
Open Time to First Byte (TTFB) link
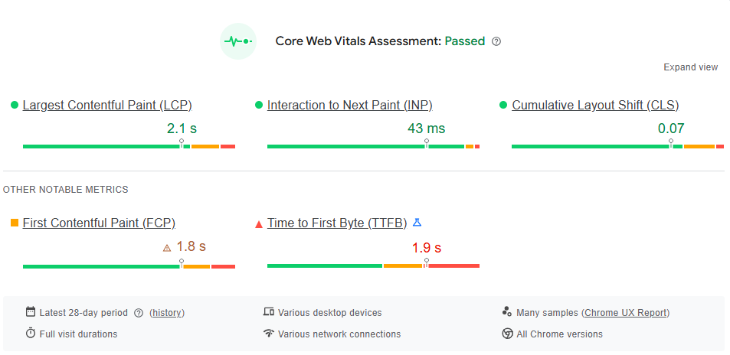click(x=337, y=223)
